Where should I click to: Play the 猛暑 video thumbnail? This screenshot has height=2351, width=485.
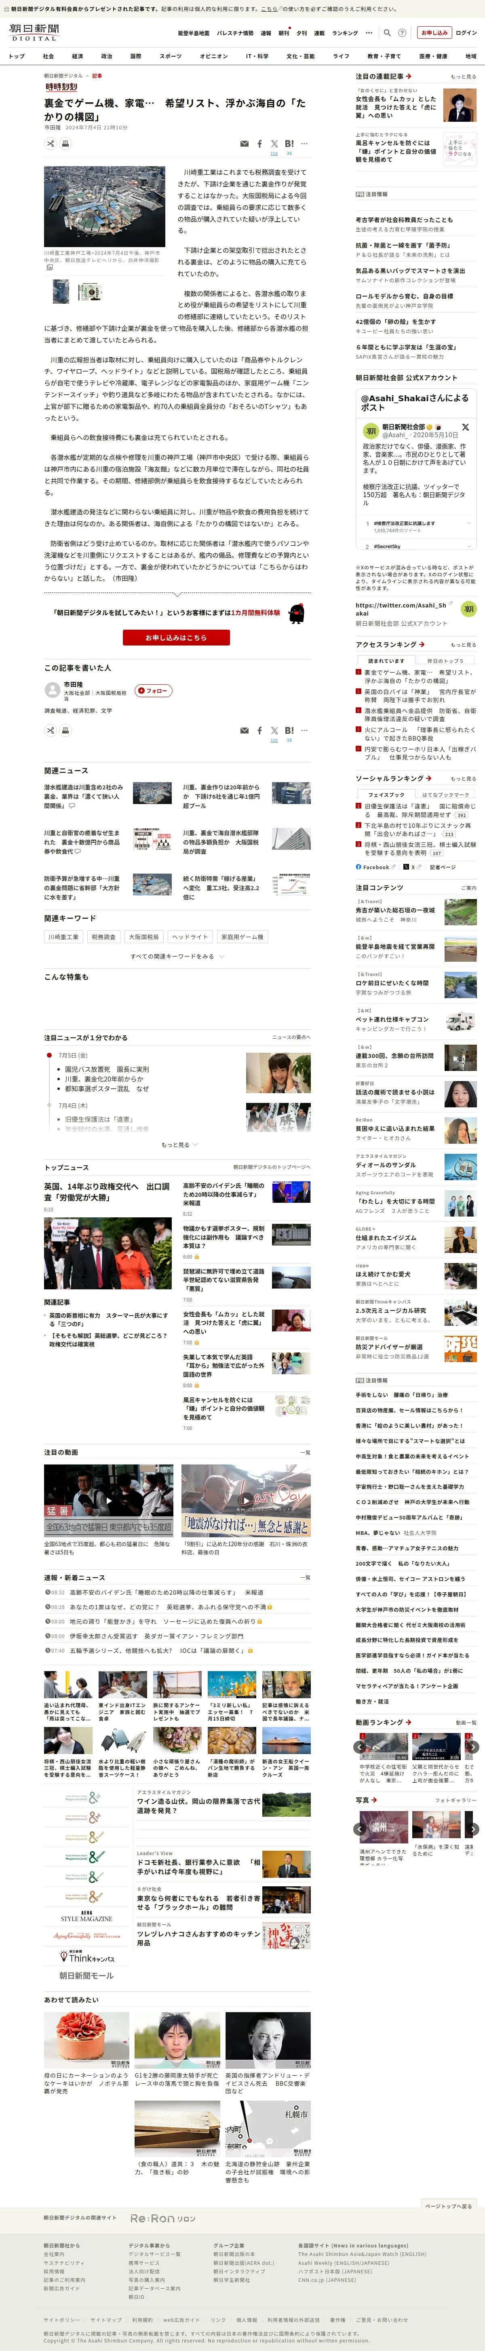[x=108, y=1500]
